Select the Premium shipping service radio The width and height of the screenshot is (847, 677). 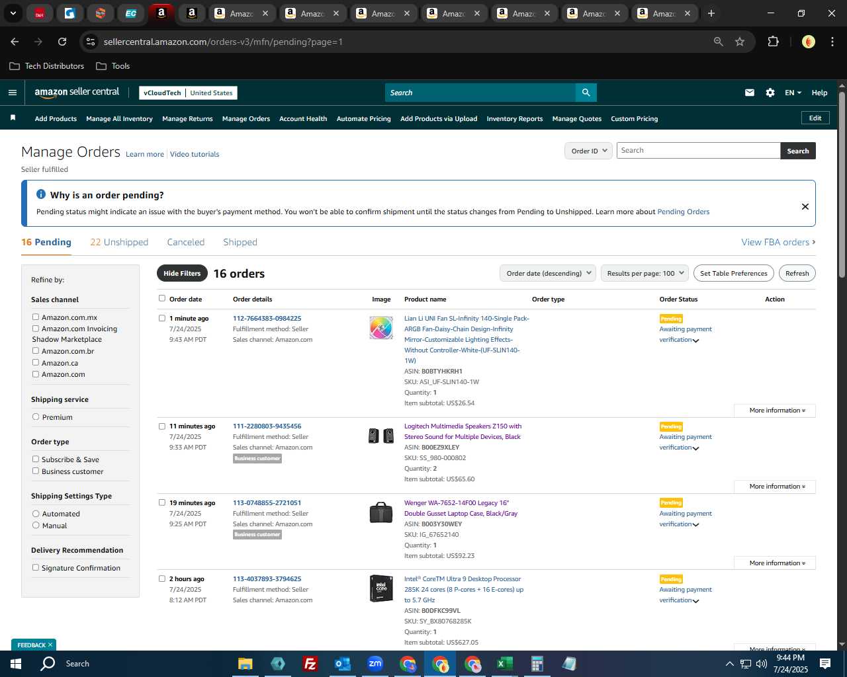pyautogui.click(x=36, y=417)
